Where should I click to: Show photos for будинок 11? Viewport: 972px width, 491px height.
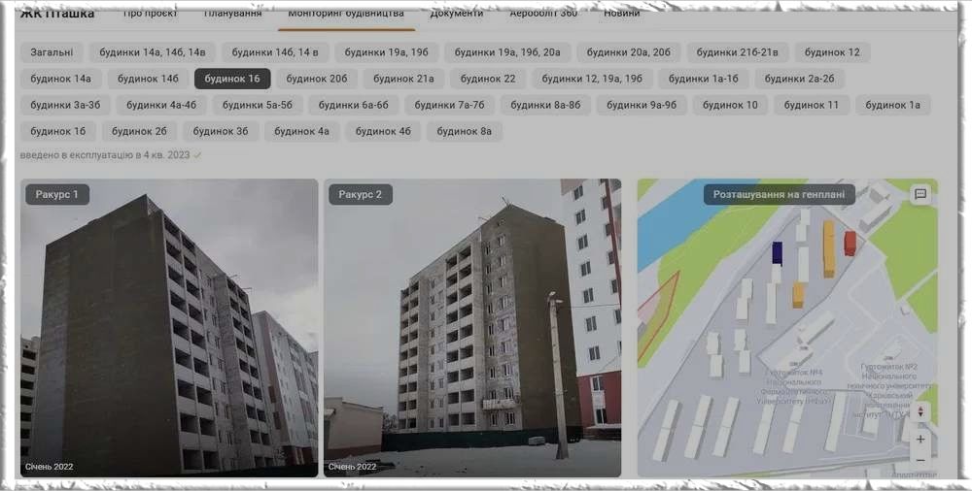point(811,105)
